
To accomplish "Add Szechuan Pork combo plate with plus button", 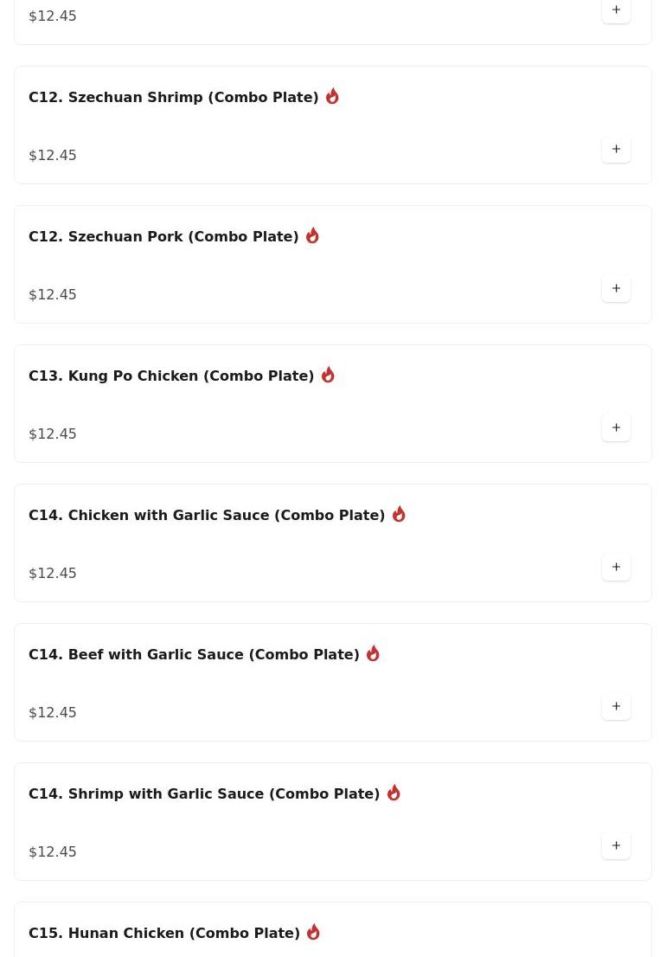I will click(x=616, y=288).
